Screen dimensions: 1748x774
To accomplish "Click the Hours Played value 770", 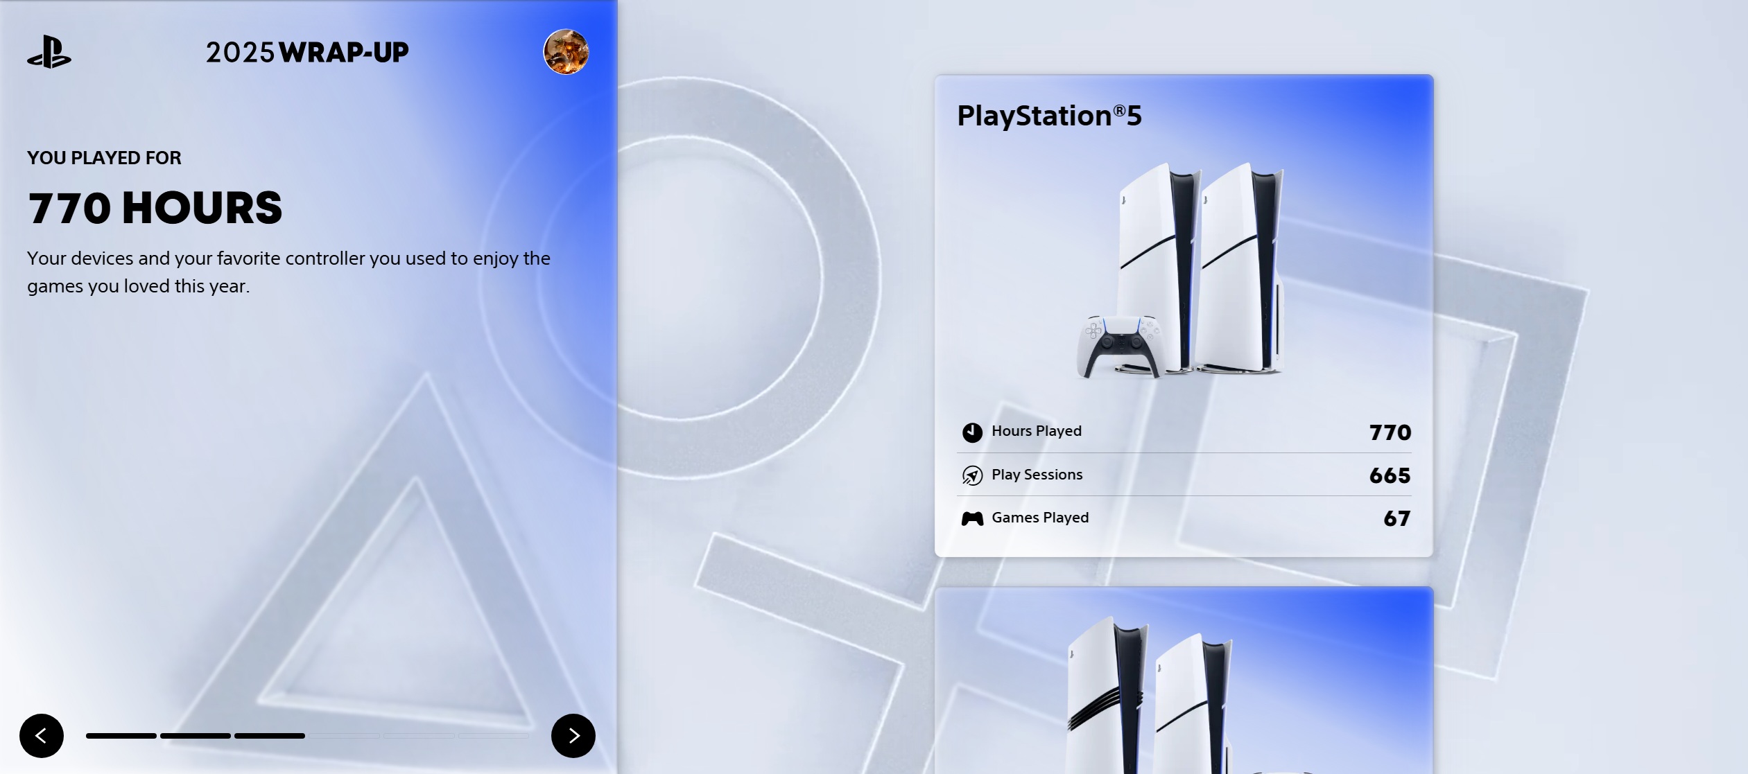I will [x=1390, y=432].
